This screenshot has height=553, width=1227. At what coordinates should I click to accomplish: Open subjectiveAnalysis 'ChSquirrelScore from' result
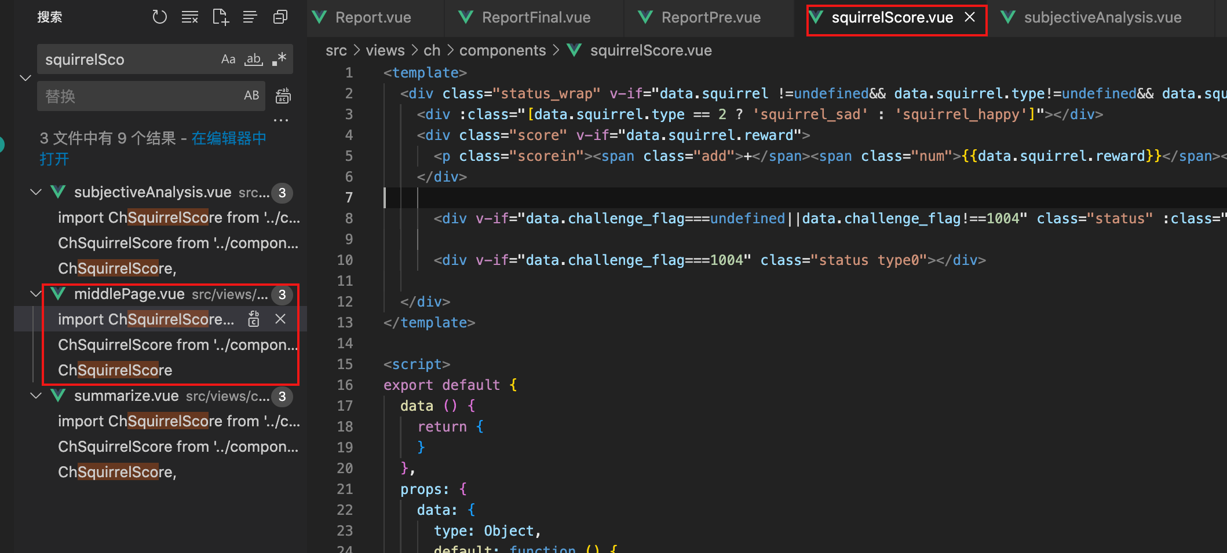click(178, 243)
